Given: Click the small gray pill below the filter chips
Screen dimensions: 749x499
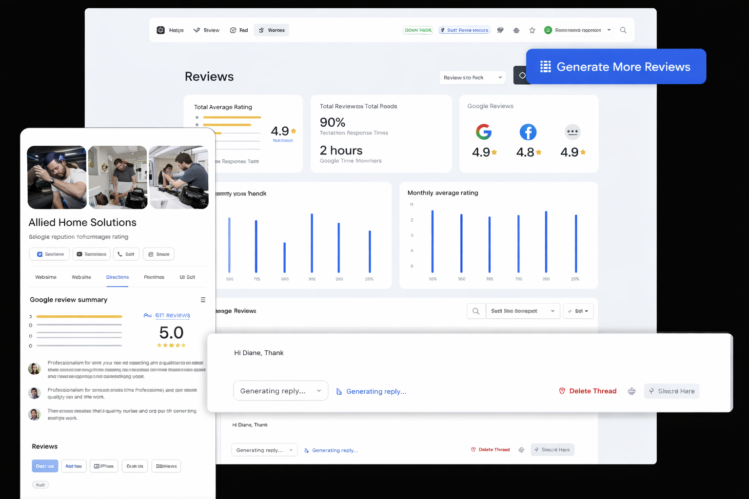Looking at the screenshot, I should click(x=40, y=485).
